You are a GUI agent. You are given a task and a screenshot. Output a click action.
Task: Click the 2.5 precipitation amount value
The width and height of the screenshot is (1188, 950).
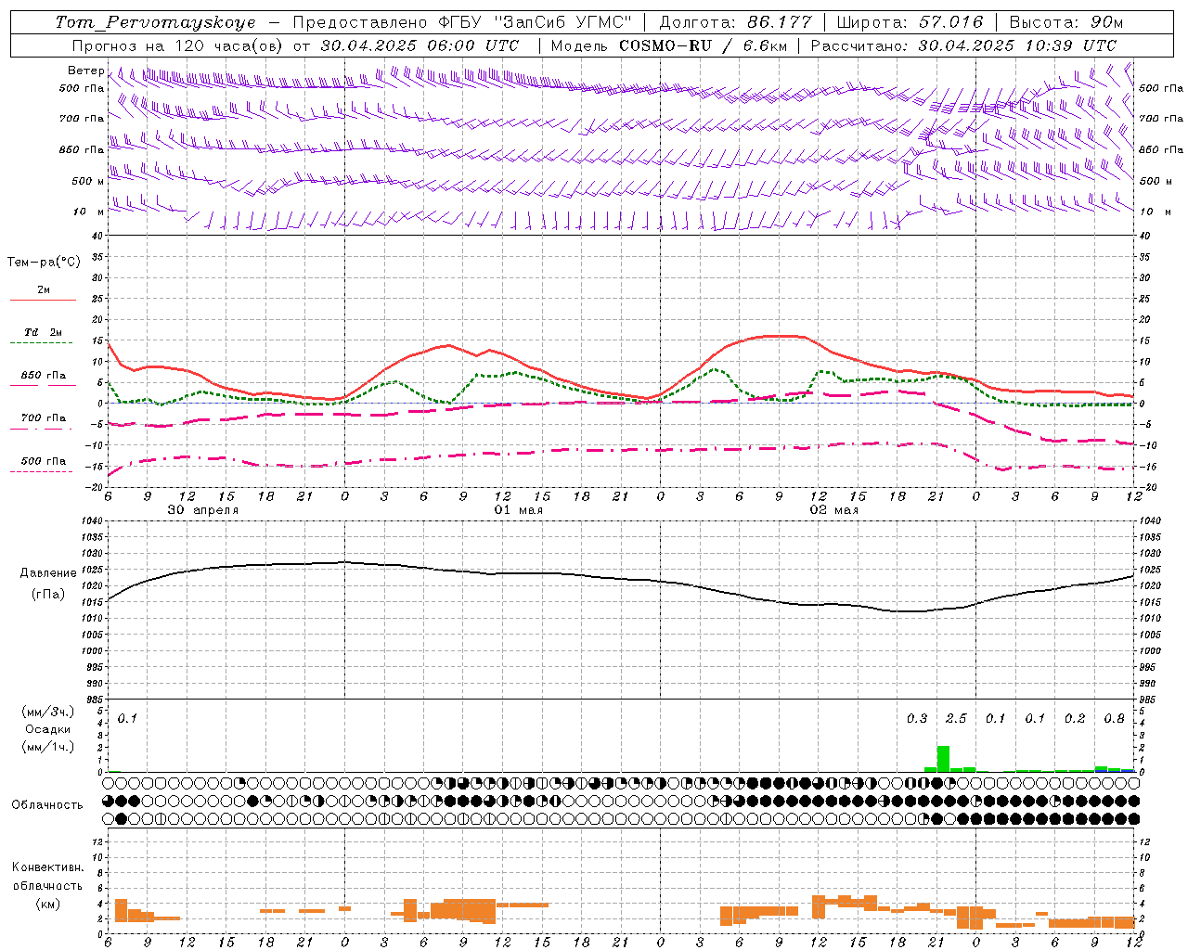(x=956, y=719)
